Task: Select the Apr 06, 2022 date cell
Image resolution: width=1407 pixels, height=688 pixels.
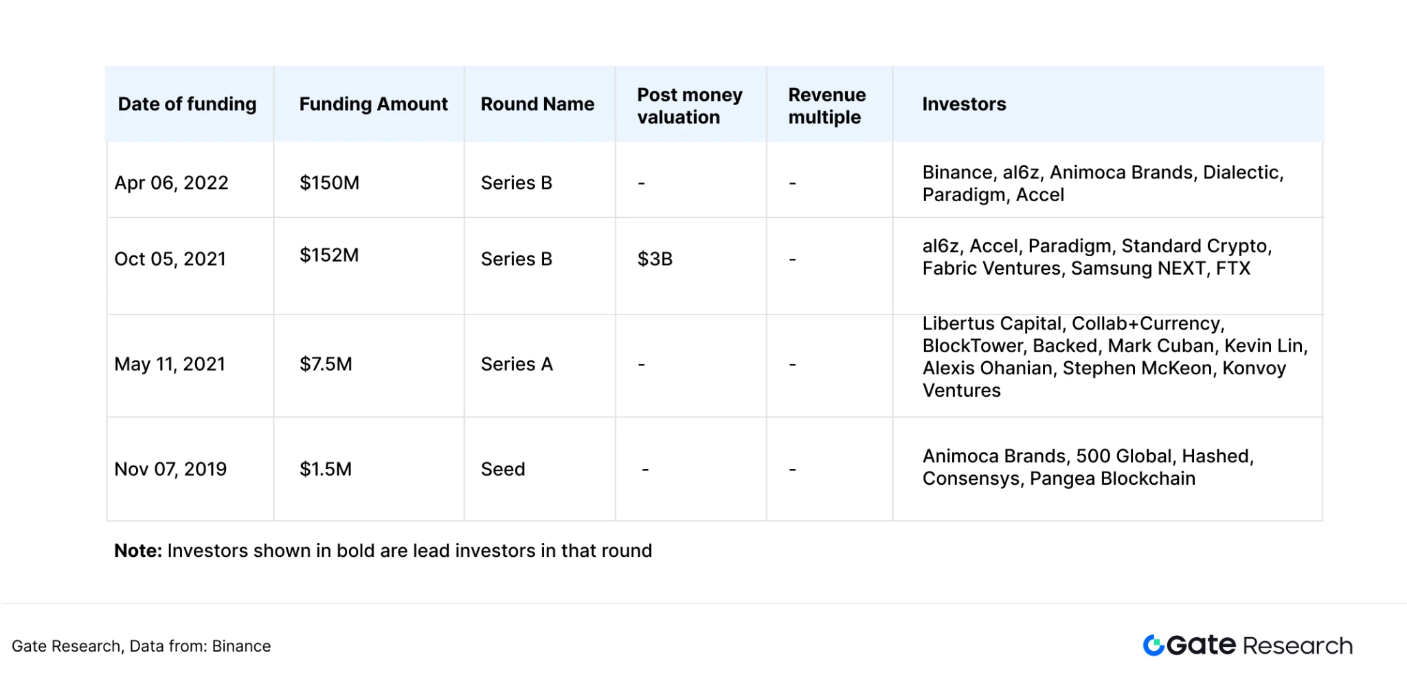Action: click(x=171, y=183)
